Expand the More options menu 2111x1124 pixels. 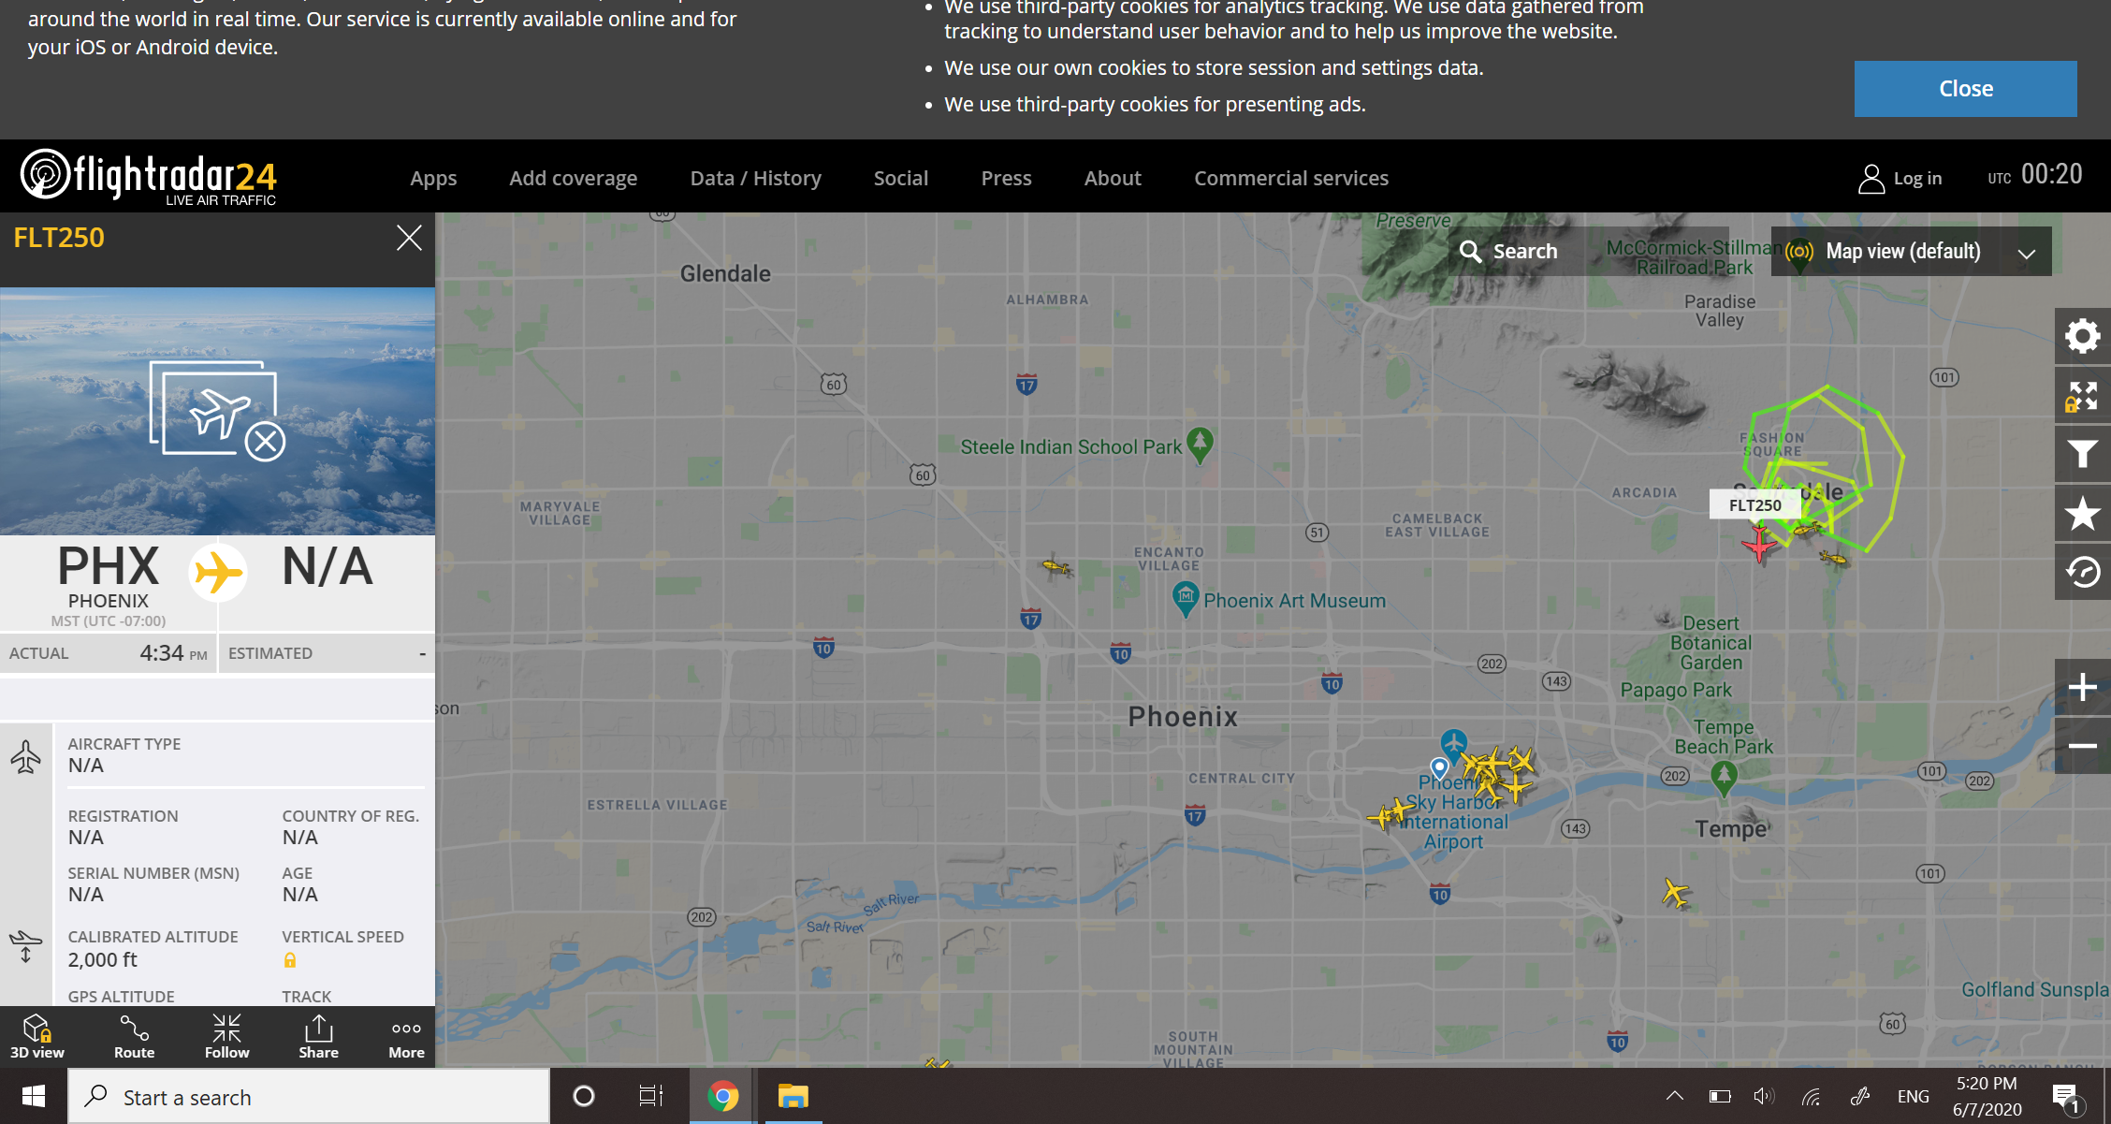[x=406, y=1036]
